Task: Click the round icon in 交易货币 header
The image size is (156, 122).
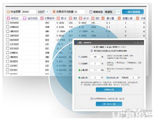Action: coord(42,18)
